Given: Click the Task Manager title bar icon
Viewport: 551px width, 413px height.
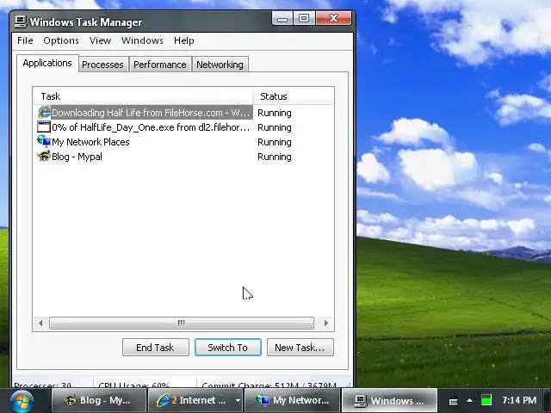Looking at the screenshot, I should coord(21,22).
